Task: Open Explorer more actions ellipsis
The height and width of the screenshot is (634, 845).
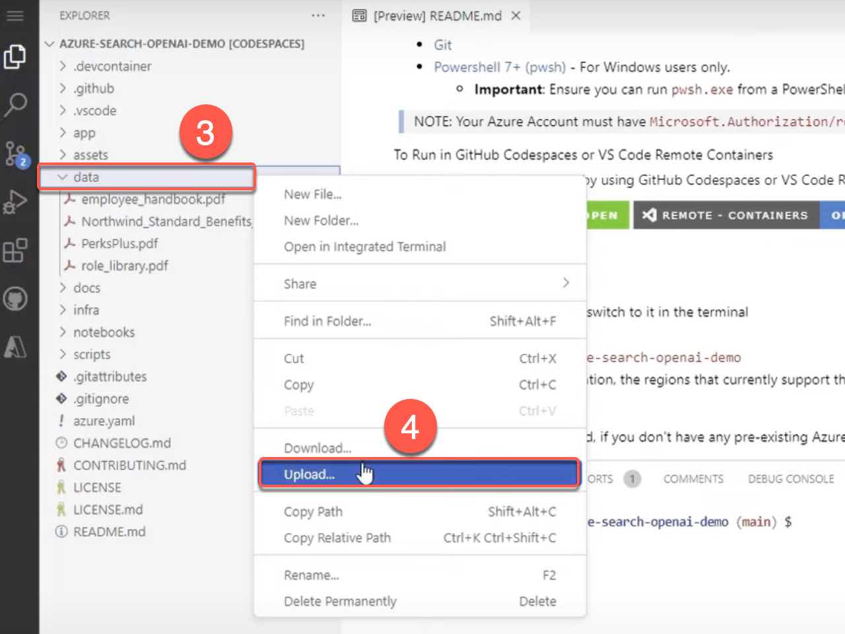Action: tap(318, 15)
